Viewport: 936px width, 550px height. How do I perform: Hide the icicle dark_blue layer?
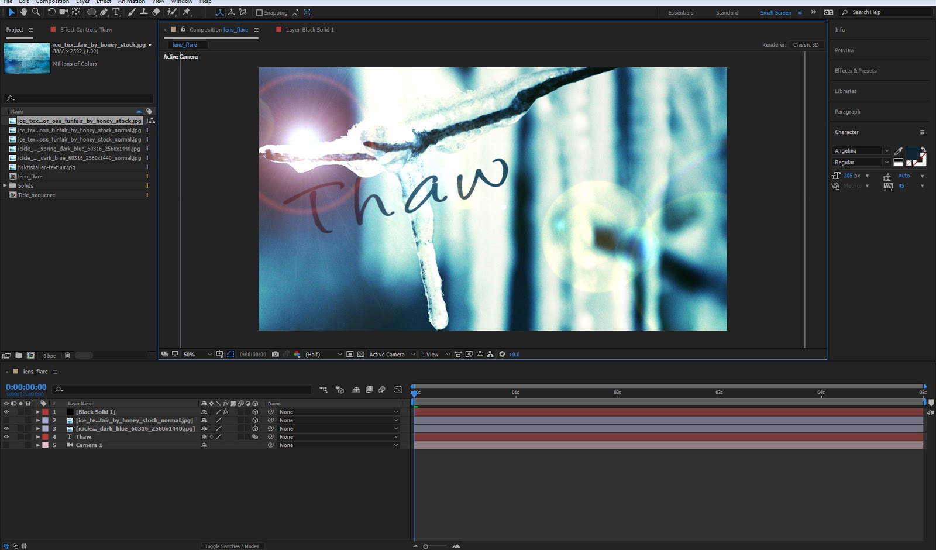pyautogui.click(x=6, y=428)
